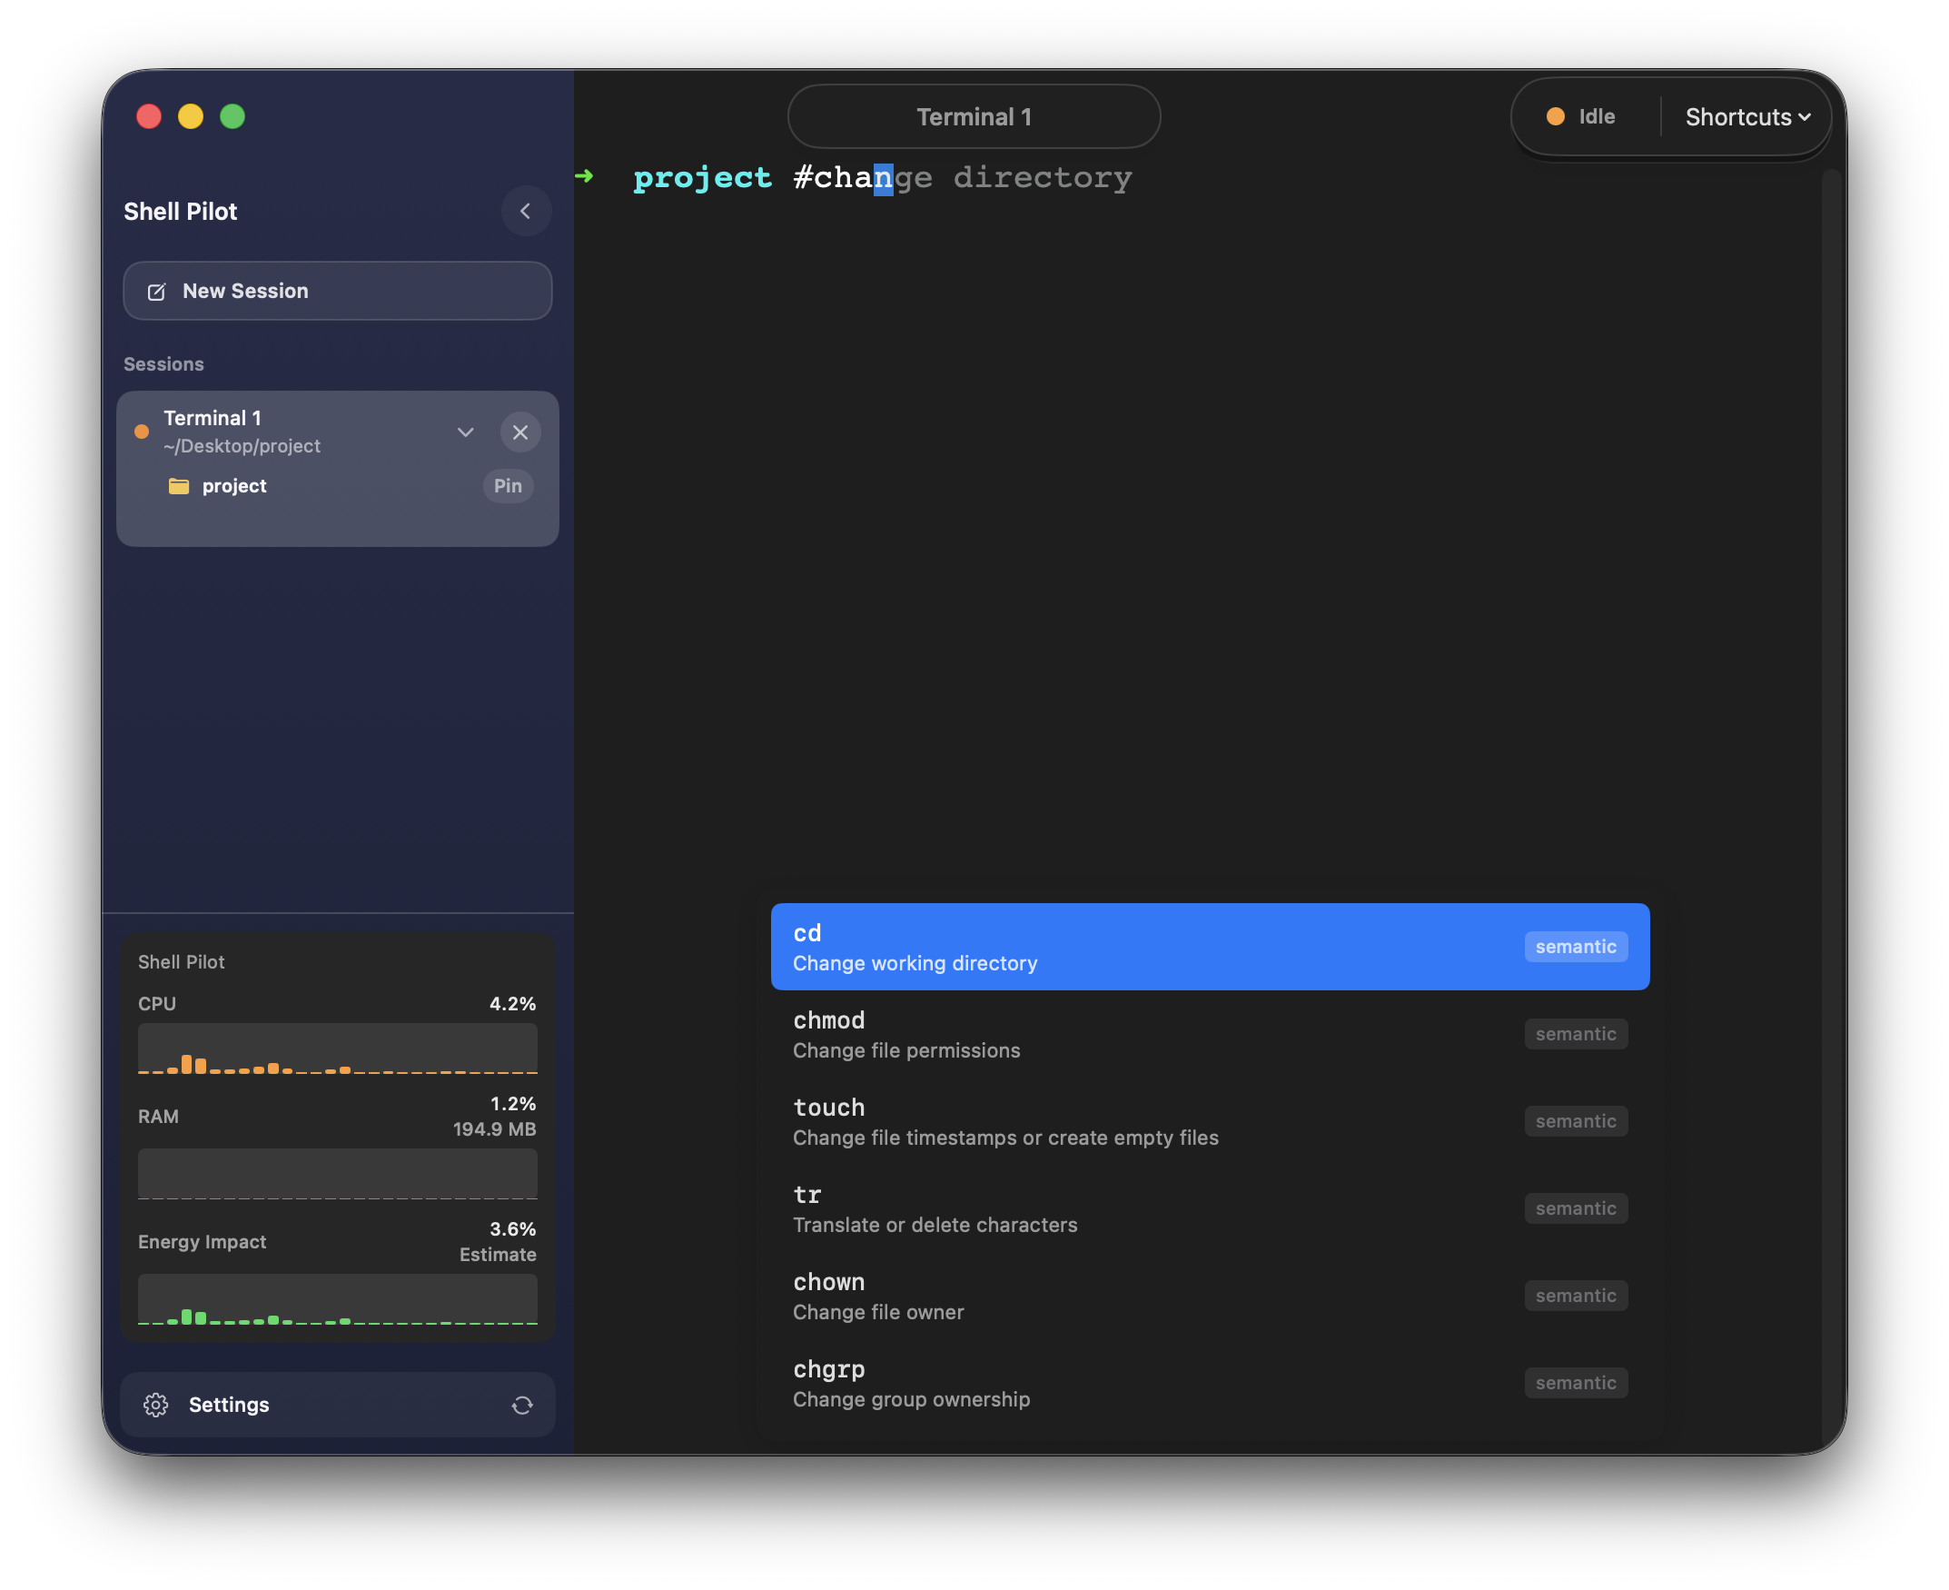This screenshot has width=1949, height=1590.
Task: Click the green prompt arrow
Action: [x=584, y=176]
